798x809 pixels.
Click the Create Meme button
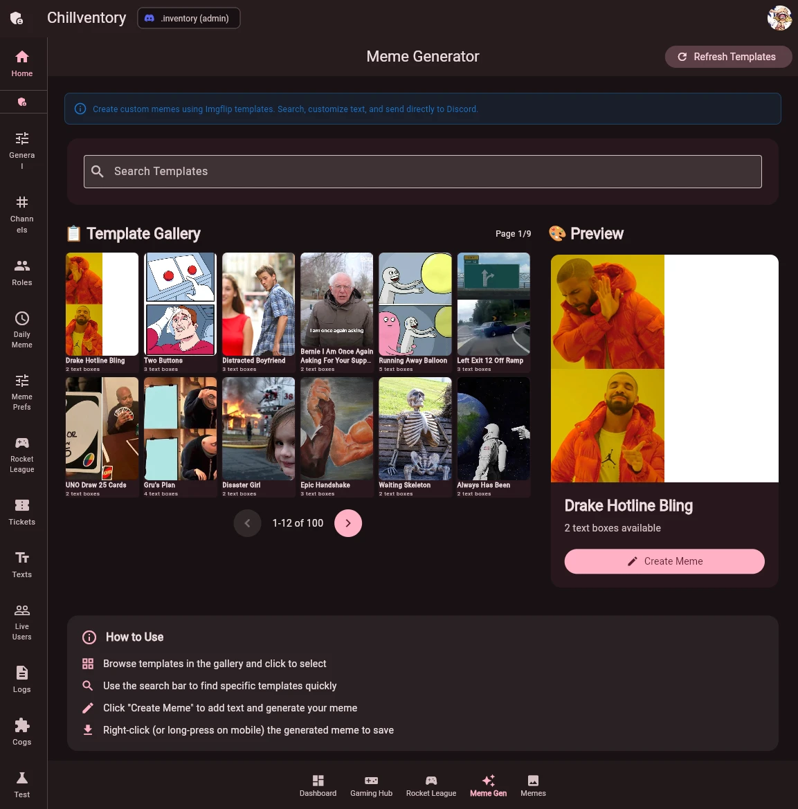[x=664, y=561]
